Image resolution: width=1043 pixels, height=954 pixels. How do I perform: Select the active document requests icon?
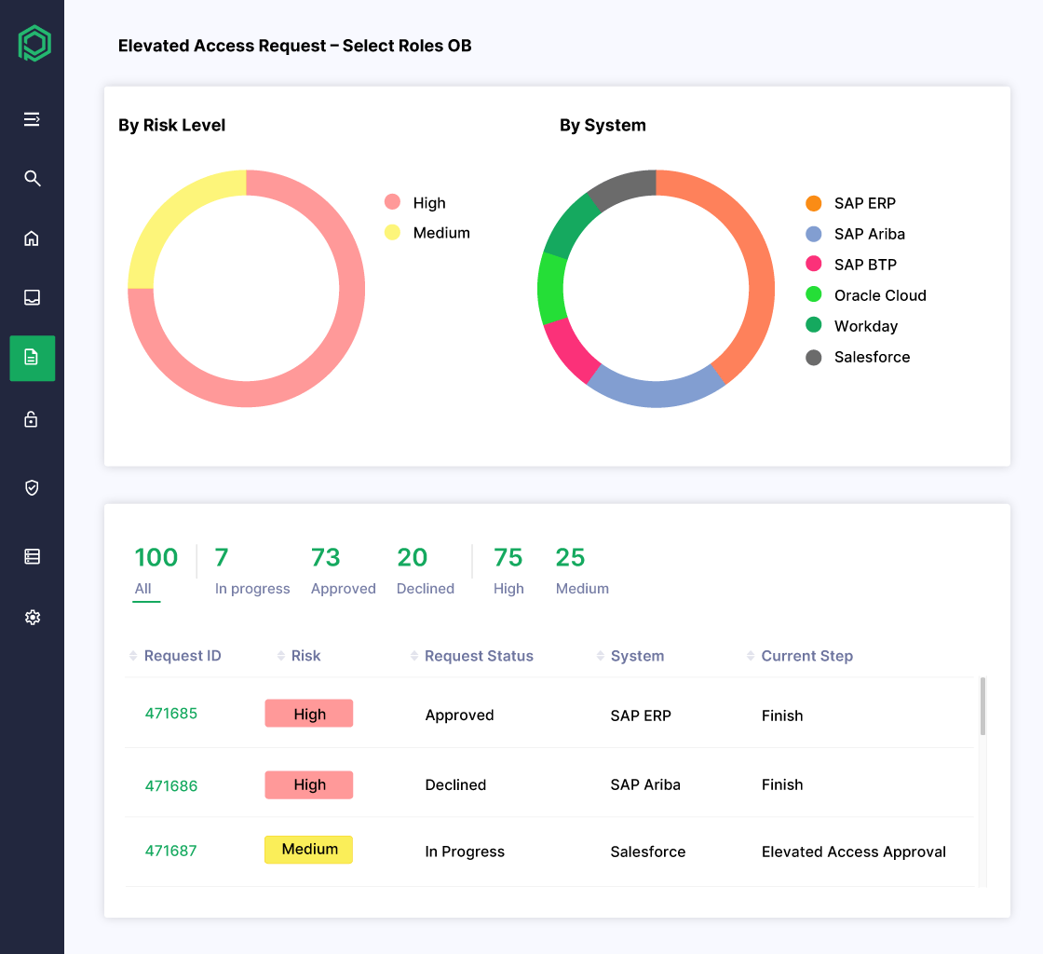32,358
